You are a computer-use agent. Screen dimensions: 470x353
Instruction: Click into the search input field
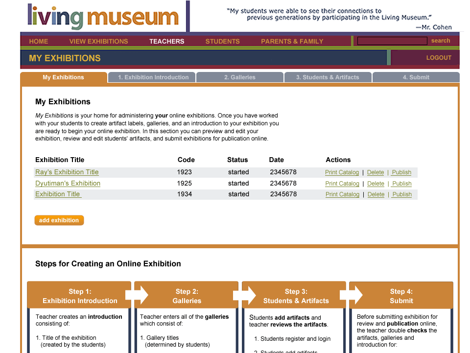point(392,41)
